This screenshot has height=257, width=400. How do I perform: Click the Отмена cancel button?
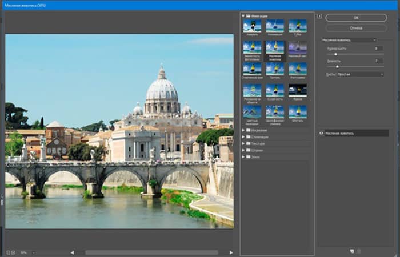(356, 28)
